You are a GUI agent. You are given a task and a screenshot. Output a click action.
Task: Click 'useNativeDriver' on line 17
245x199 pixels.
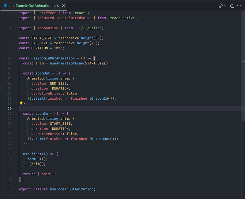[47, 94]
